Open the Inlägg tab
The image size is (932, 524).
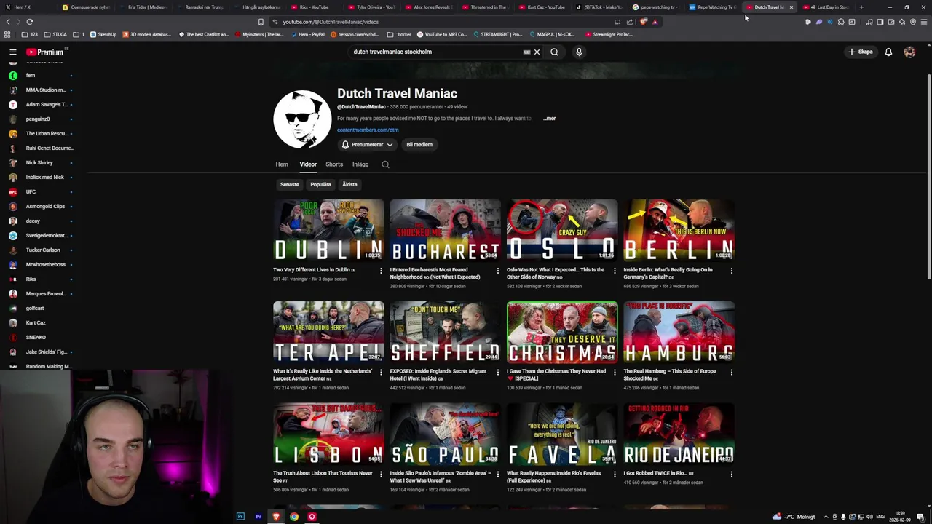360,164
